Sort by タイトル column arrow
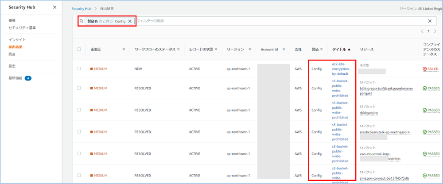This screenshot has height=184, width=443. tap(350, 50)
